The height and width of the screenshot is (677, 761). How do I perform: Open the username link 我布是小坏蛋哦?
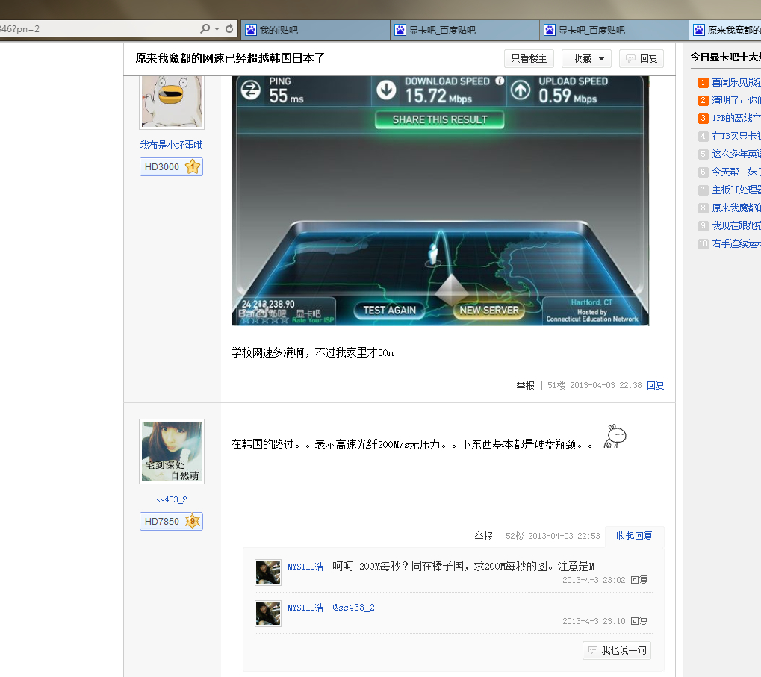click(x=171, y=145)
